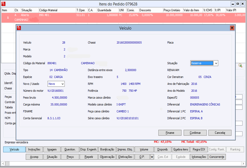Click the T.Oper. column header

click(82, 10)
